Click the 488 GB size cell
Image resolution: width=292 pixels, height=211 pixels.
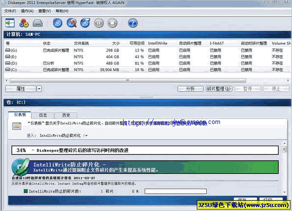(x=112, y=63)
